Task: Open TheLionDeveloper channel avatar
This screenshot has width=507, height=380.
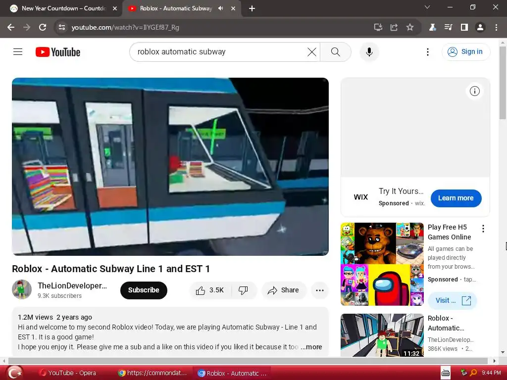Action: point(22,289)
